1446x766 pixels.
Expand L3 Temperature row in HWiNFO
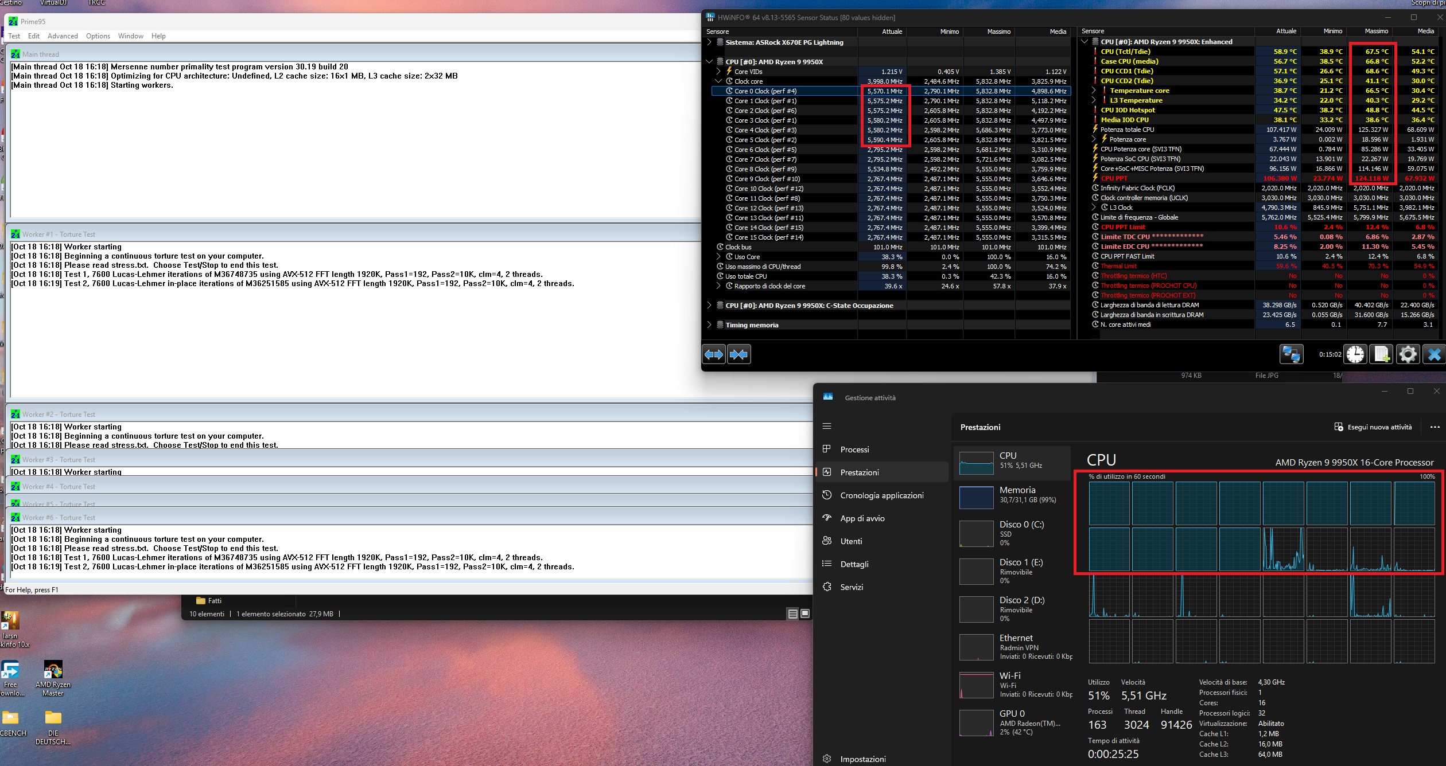coord(1094,100)
